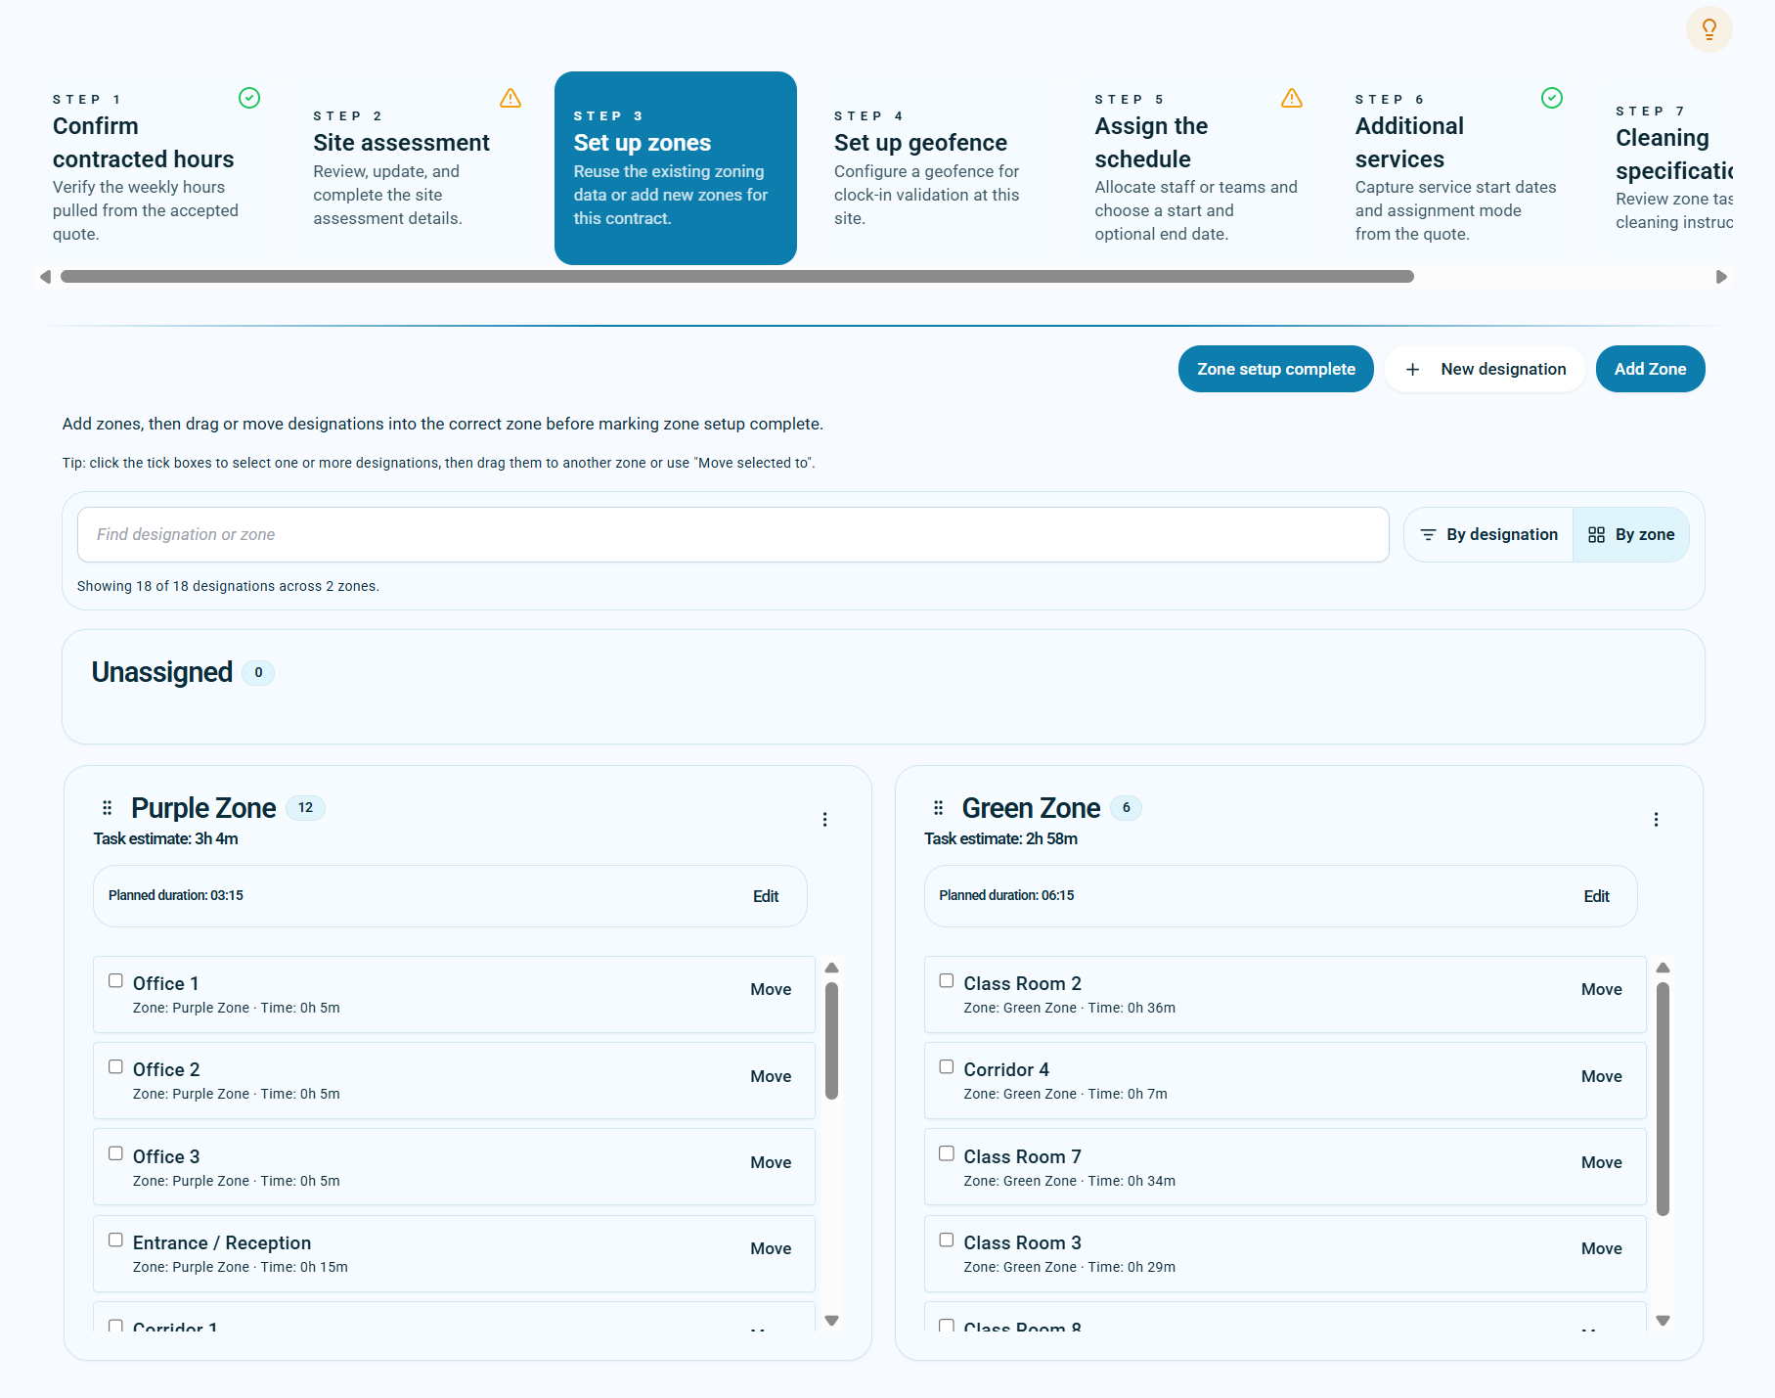
Task: Click the Purple Zone title
Action: pyautogui.click(x=203, y=808)
